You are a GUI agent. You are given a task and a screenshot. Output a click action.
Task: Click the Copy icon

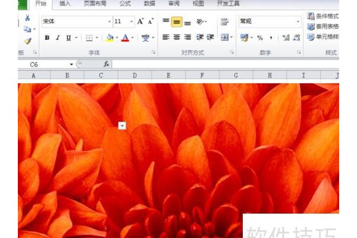pyautogui.click(x=27, y=29)
